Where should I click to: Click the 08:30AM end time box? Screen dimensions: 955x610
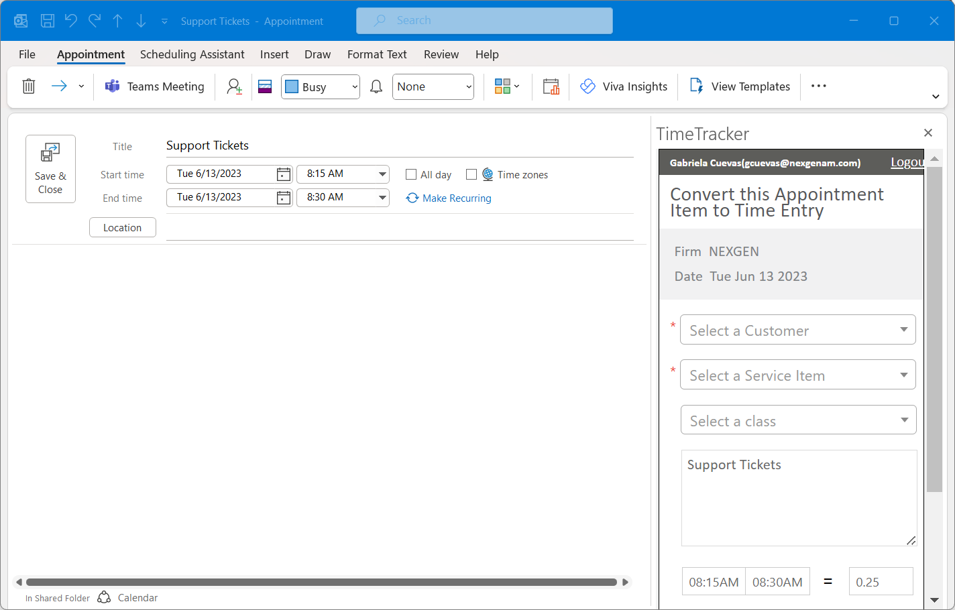pos(778,582)
